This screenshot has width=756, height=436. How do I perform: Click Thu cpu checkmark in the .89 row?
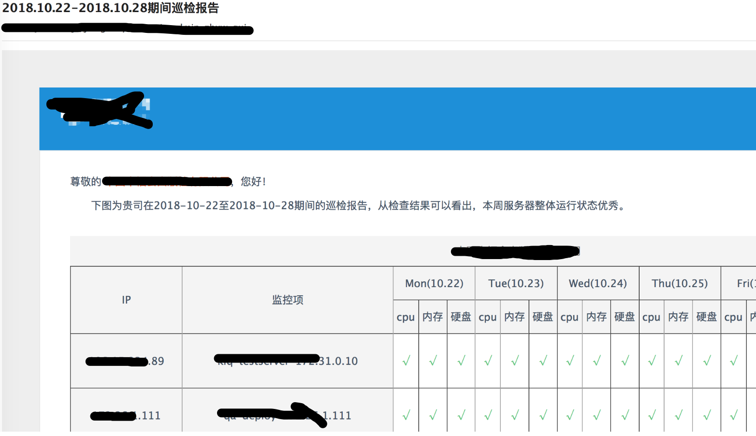652,361
